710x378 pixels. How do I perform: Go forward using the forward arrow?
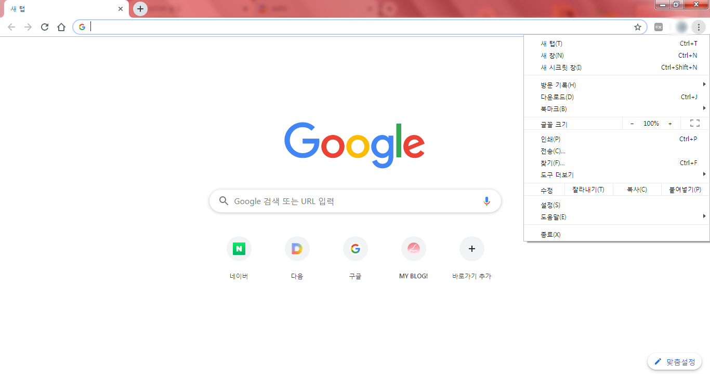[28, 27]
